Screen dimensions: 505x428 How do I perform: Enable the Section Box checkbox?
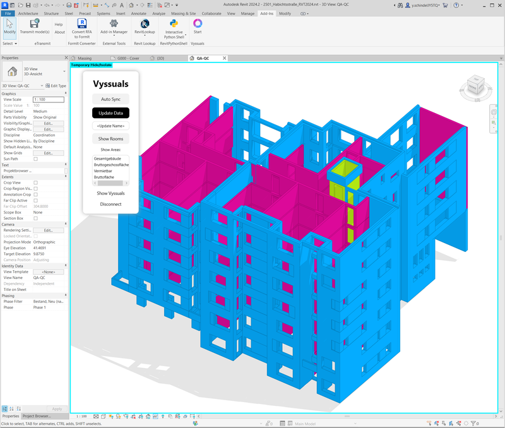[x=36, y=218]
